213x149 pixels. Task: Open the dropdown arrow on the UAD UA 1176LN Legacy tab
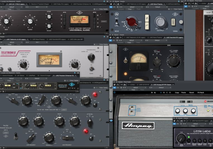(x=26, y=4)
